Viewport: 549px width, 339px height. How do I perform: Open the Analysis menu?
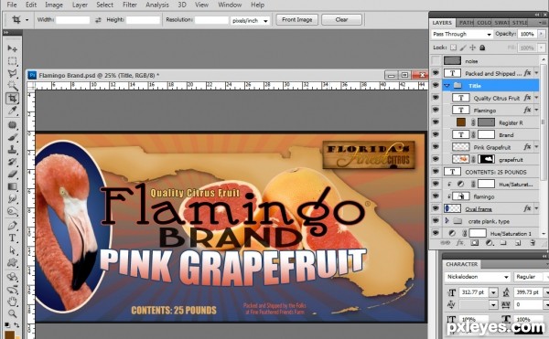157,5
